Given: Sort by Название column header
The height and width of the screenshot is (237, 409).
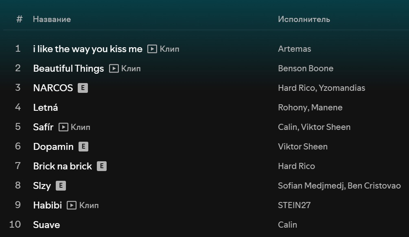Looking at the screenshot, I should click(52, 19).
